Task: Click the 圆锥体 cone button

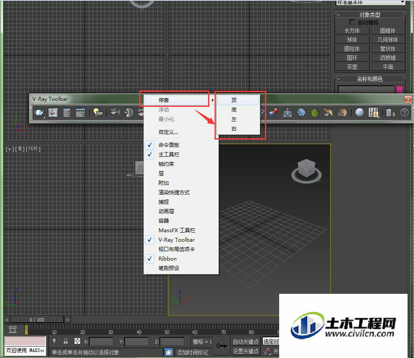Action: point(388,31)
